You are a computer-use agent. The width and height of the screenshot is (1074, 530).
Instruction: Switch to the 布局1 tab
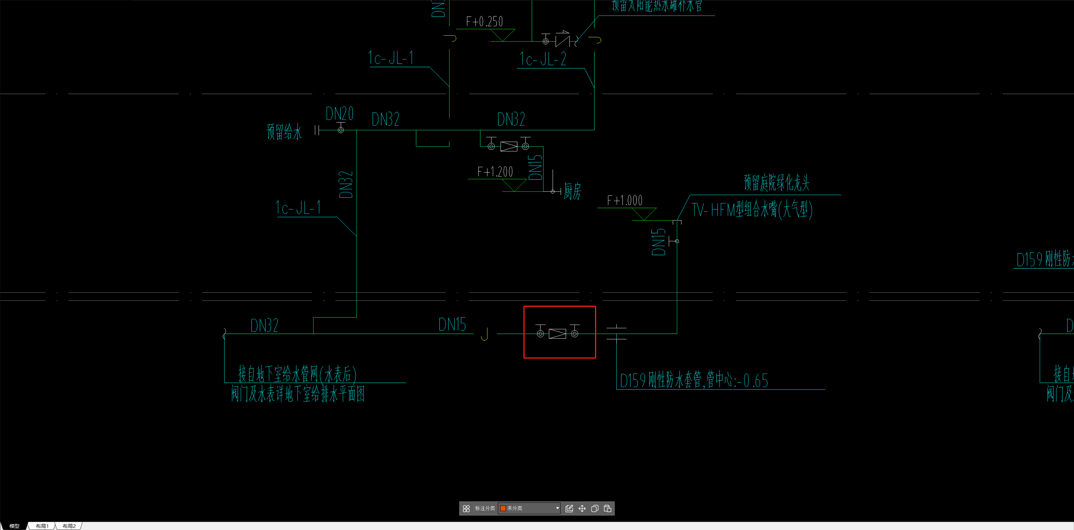pos(42,526)
